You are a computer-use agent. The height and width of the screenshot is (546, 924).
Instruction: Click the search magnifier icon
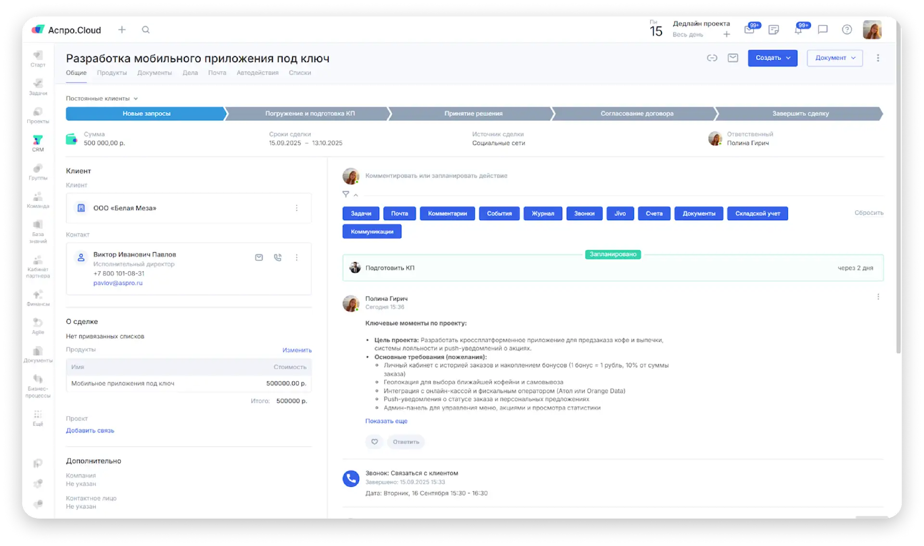pyautogui.click(x=146, y=30)
